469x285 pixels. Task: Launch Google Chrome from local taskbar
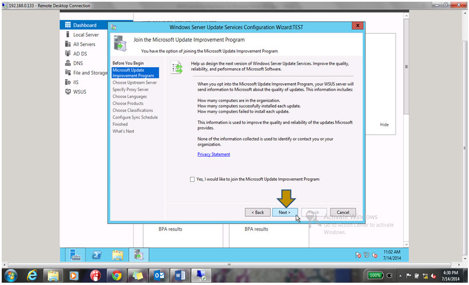click(117, 275)
